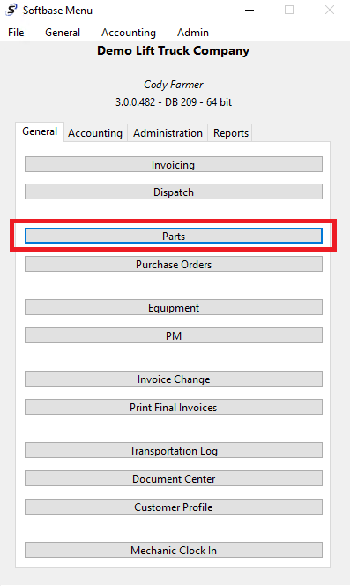
Task: Switch to the Accounting tab
Action: [95, 133]
